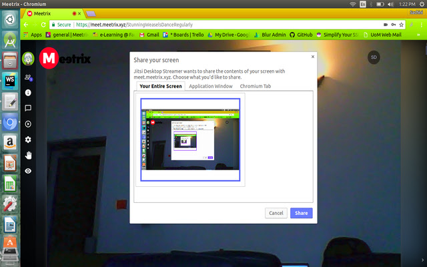
Task: Open the e-Learning bookmark
Action: click(x=114, y=35)
